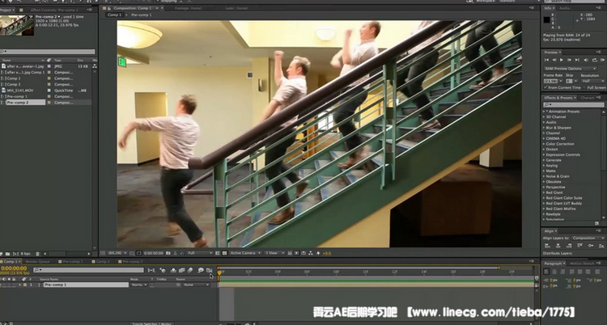Toggle pixel aspect ratio correction icon

click(x=290, y=253)
